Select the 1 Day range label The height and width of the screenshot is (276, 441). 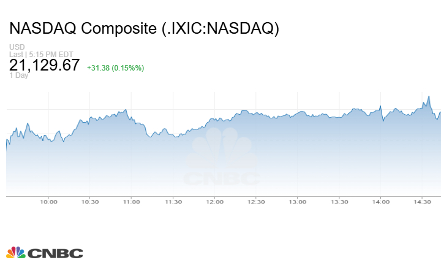(19, 76)
